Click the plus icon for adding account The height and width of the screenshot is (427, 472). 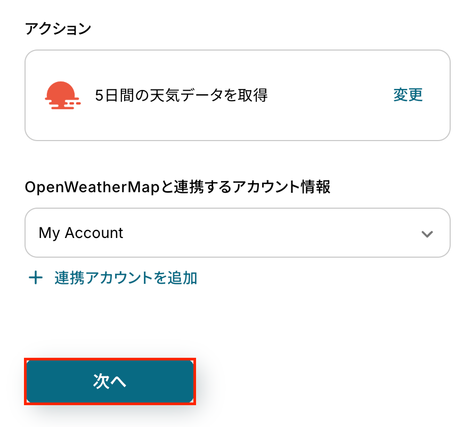click(36, 277)
